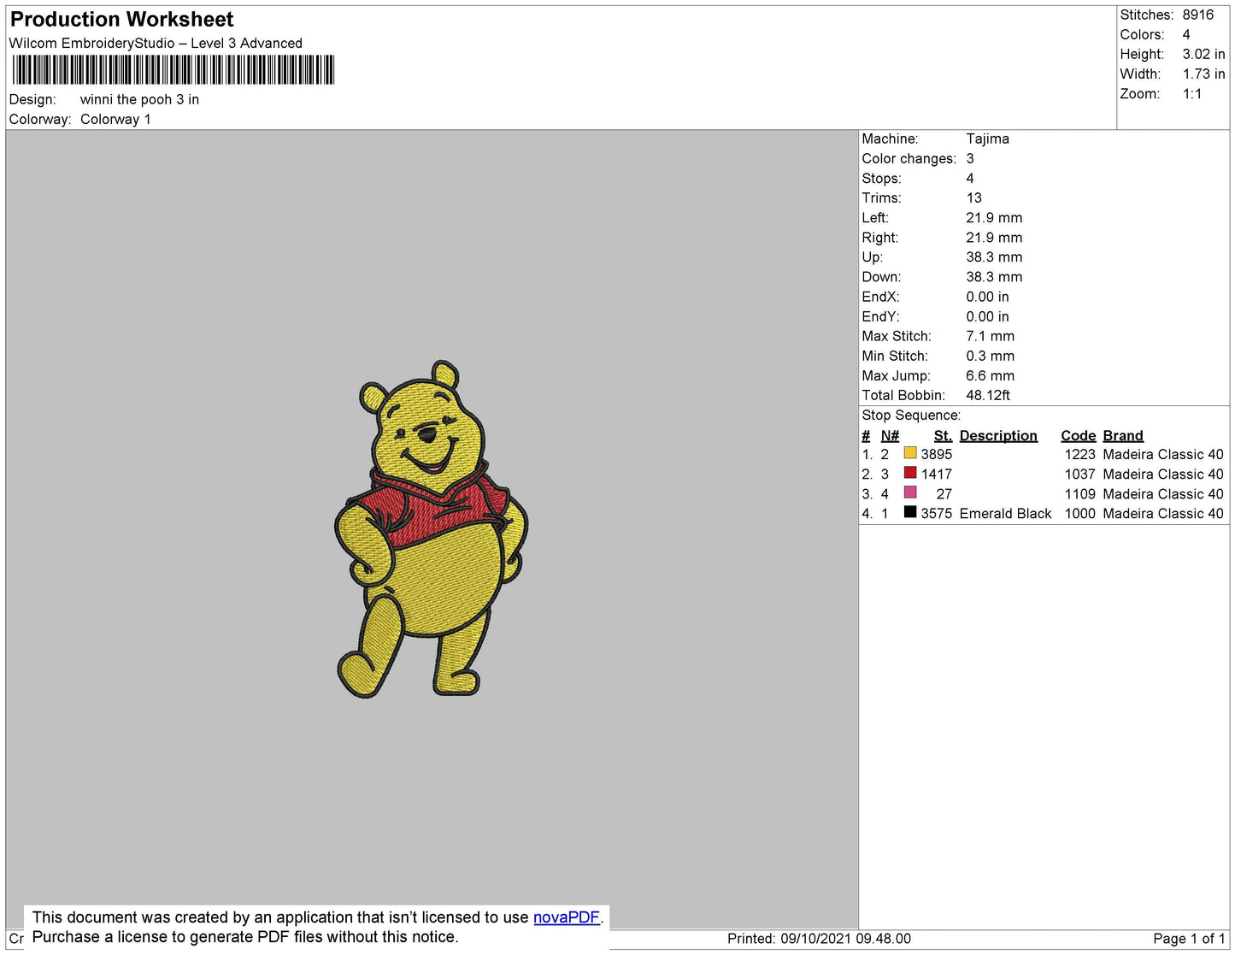
Task: Click the 'Color changes:' value 3
Action: coord(970,159)
